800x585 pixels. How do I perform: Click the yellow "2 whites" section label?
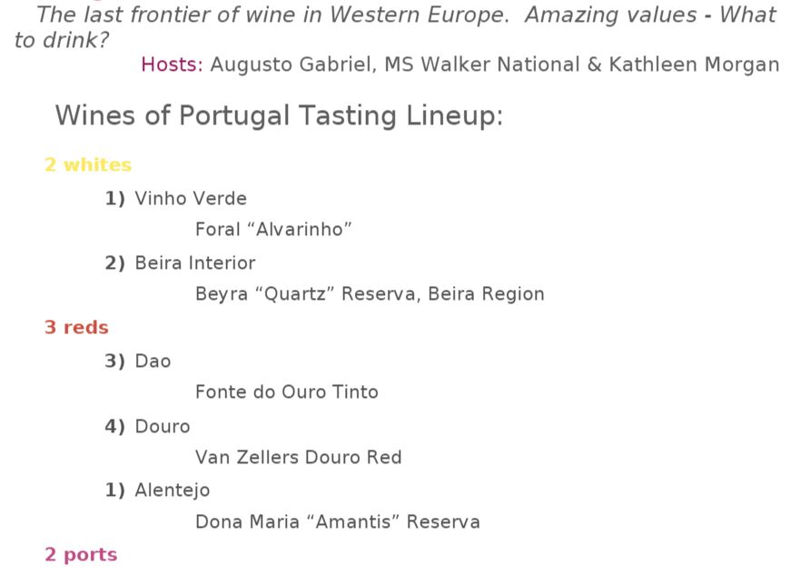(88, 165)
